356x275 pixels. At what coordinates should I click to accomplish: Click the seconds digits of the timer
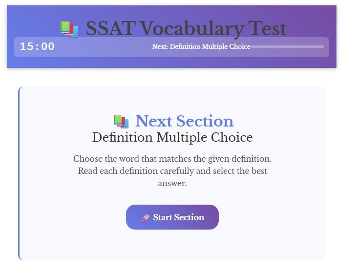pyautogui.click(x=48, y=46)
